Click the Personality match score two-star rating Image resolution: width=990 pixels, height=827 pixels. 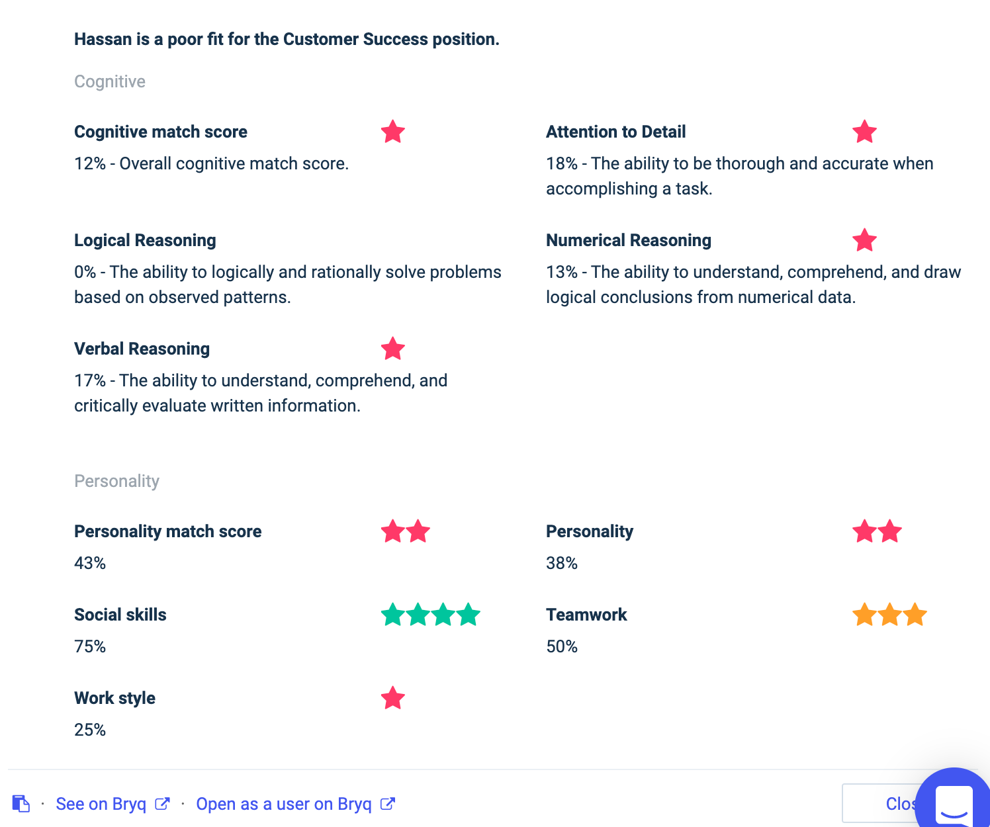pos(406,531)
